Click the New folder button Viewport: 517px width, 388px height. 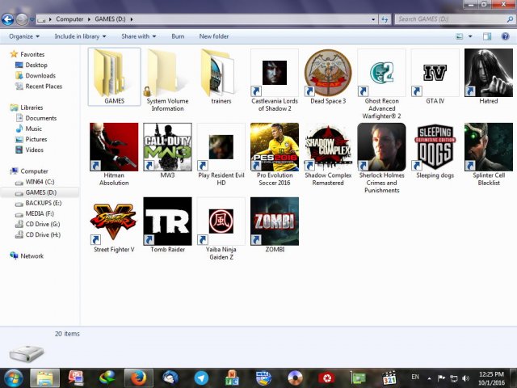tap(214, 36)
